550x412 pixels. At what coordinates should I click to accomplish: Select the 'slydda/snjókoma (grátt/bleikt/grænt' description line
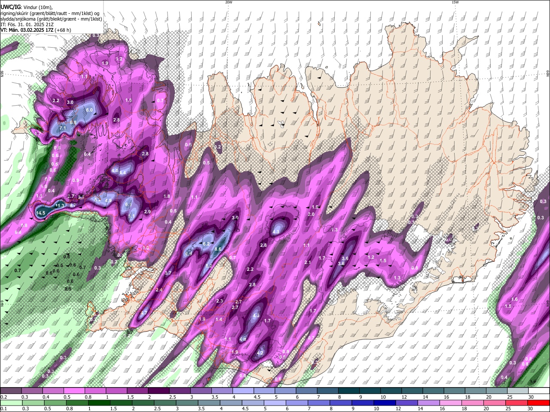(x=51, y=19)
